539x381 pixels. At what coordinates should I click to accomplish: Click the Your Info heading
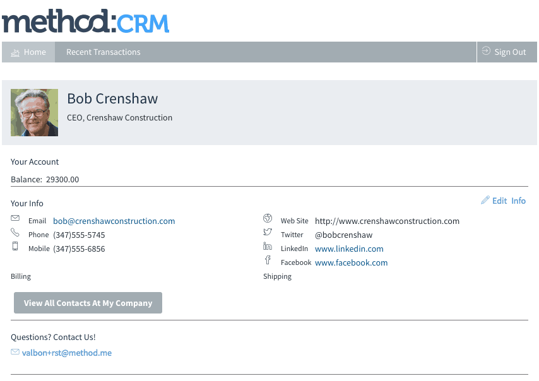27,203
